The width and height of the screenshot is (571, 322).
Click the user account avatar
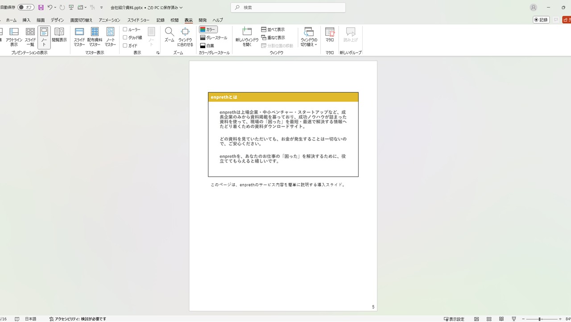coord(534,8)
